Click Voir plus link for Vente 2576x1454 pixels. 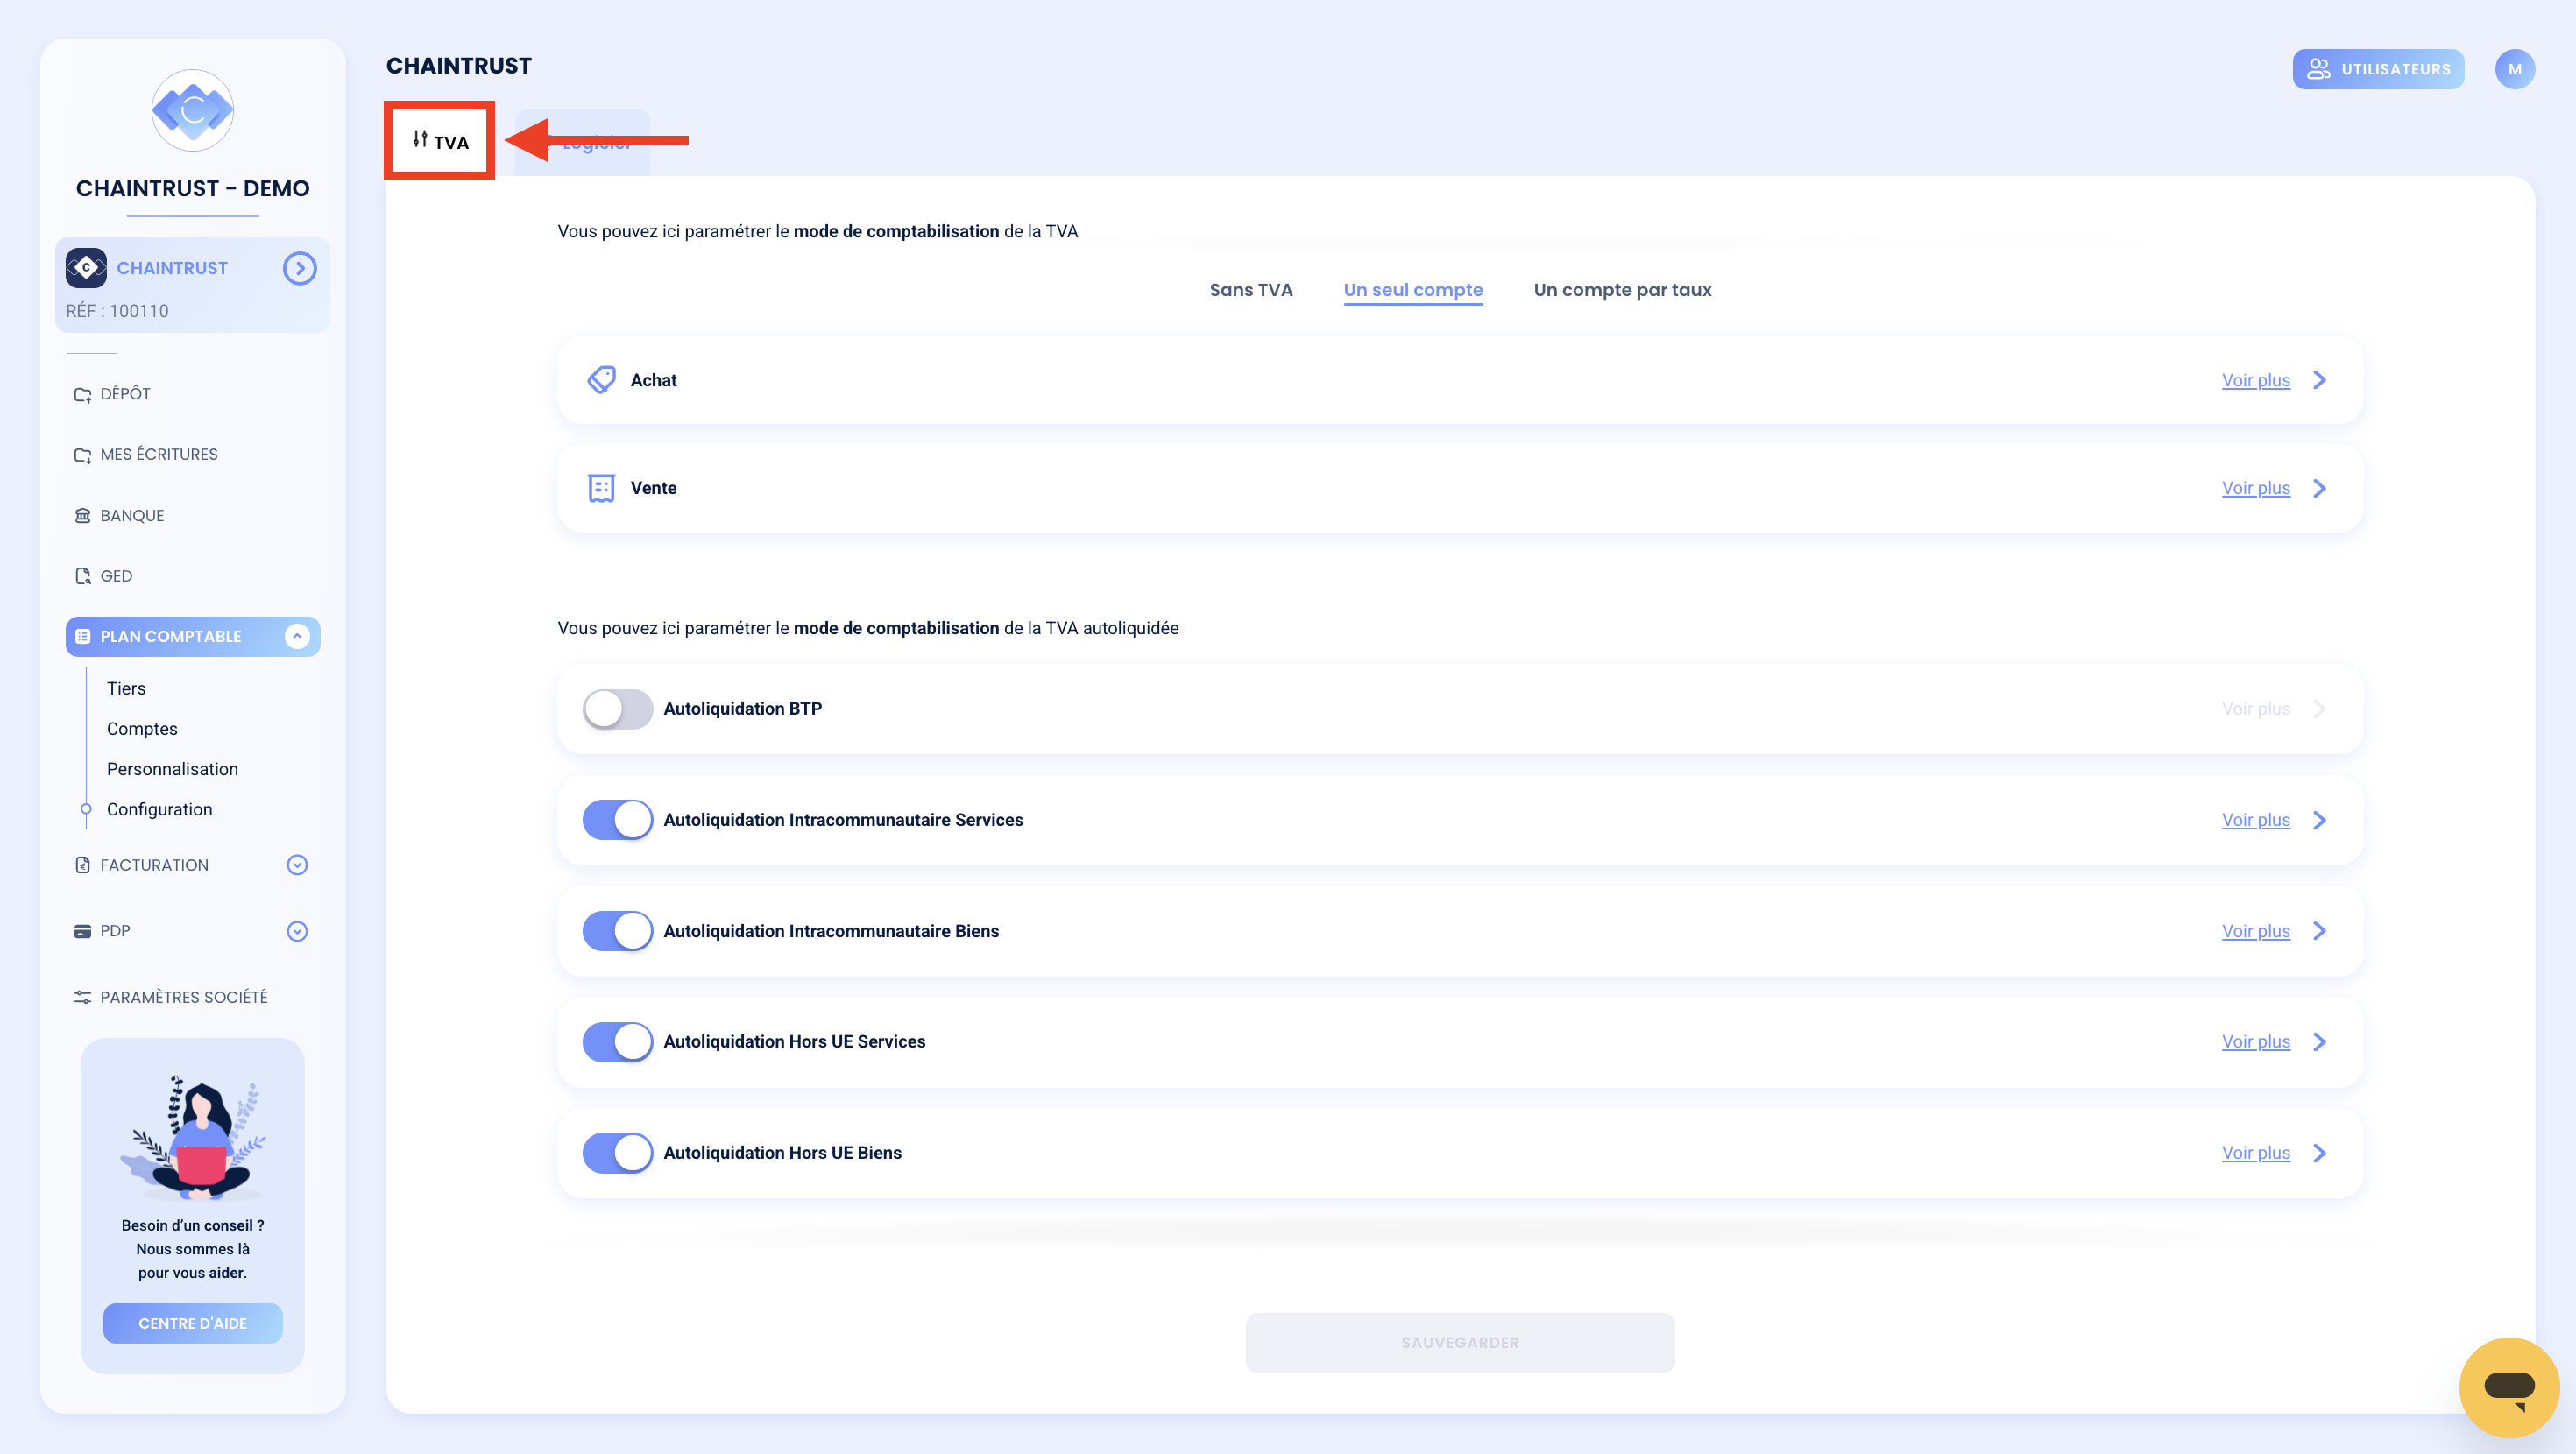[2256, 488]
